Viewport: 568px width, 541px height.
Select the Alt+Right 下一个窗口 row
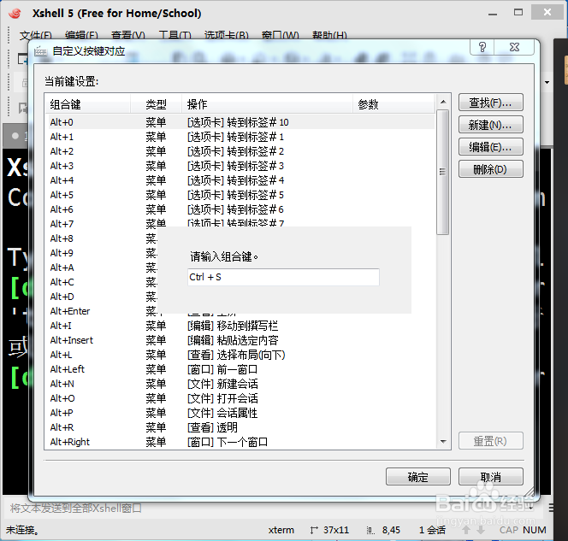tap(240, 442)
